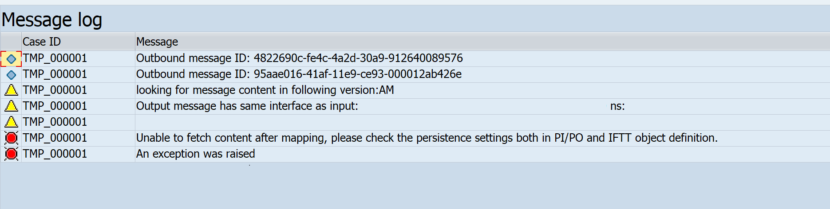Select 'Output message has same interface as input' text
This screenshot has height=209, width=830.
pos(247,106)
